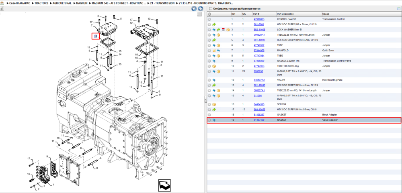Viewport: 402px width, 193px height.
Task: Click the small square icon at the diagram's top-right corner
Action: (199, 14)
